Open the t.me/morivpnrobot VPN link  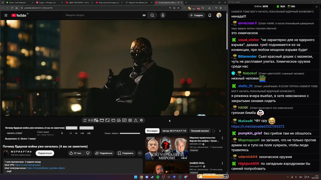[x=28, y=165]
